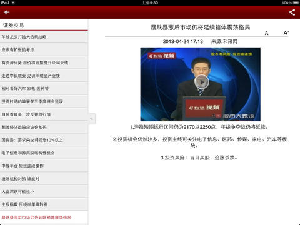Viewport: 300px width, 225px height.
Task: Select highlighted red article 暴跌暴涨后市场仍将延续箱体震荡格局 in list
Action: tap(44, 217)
